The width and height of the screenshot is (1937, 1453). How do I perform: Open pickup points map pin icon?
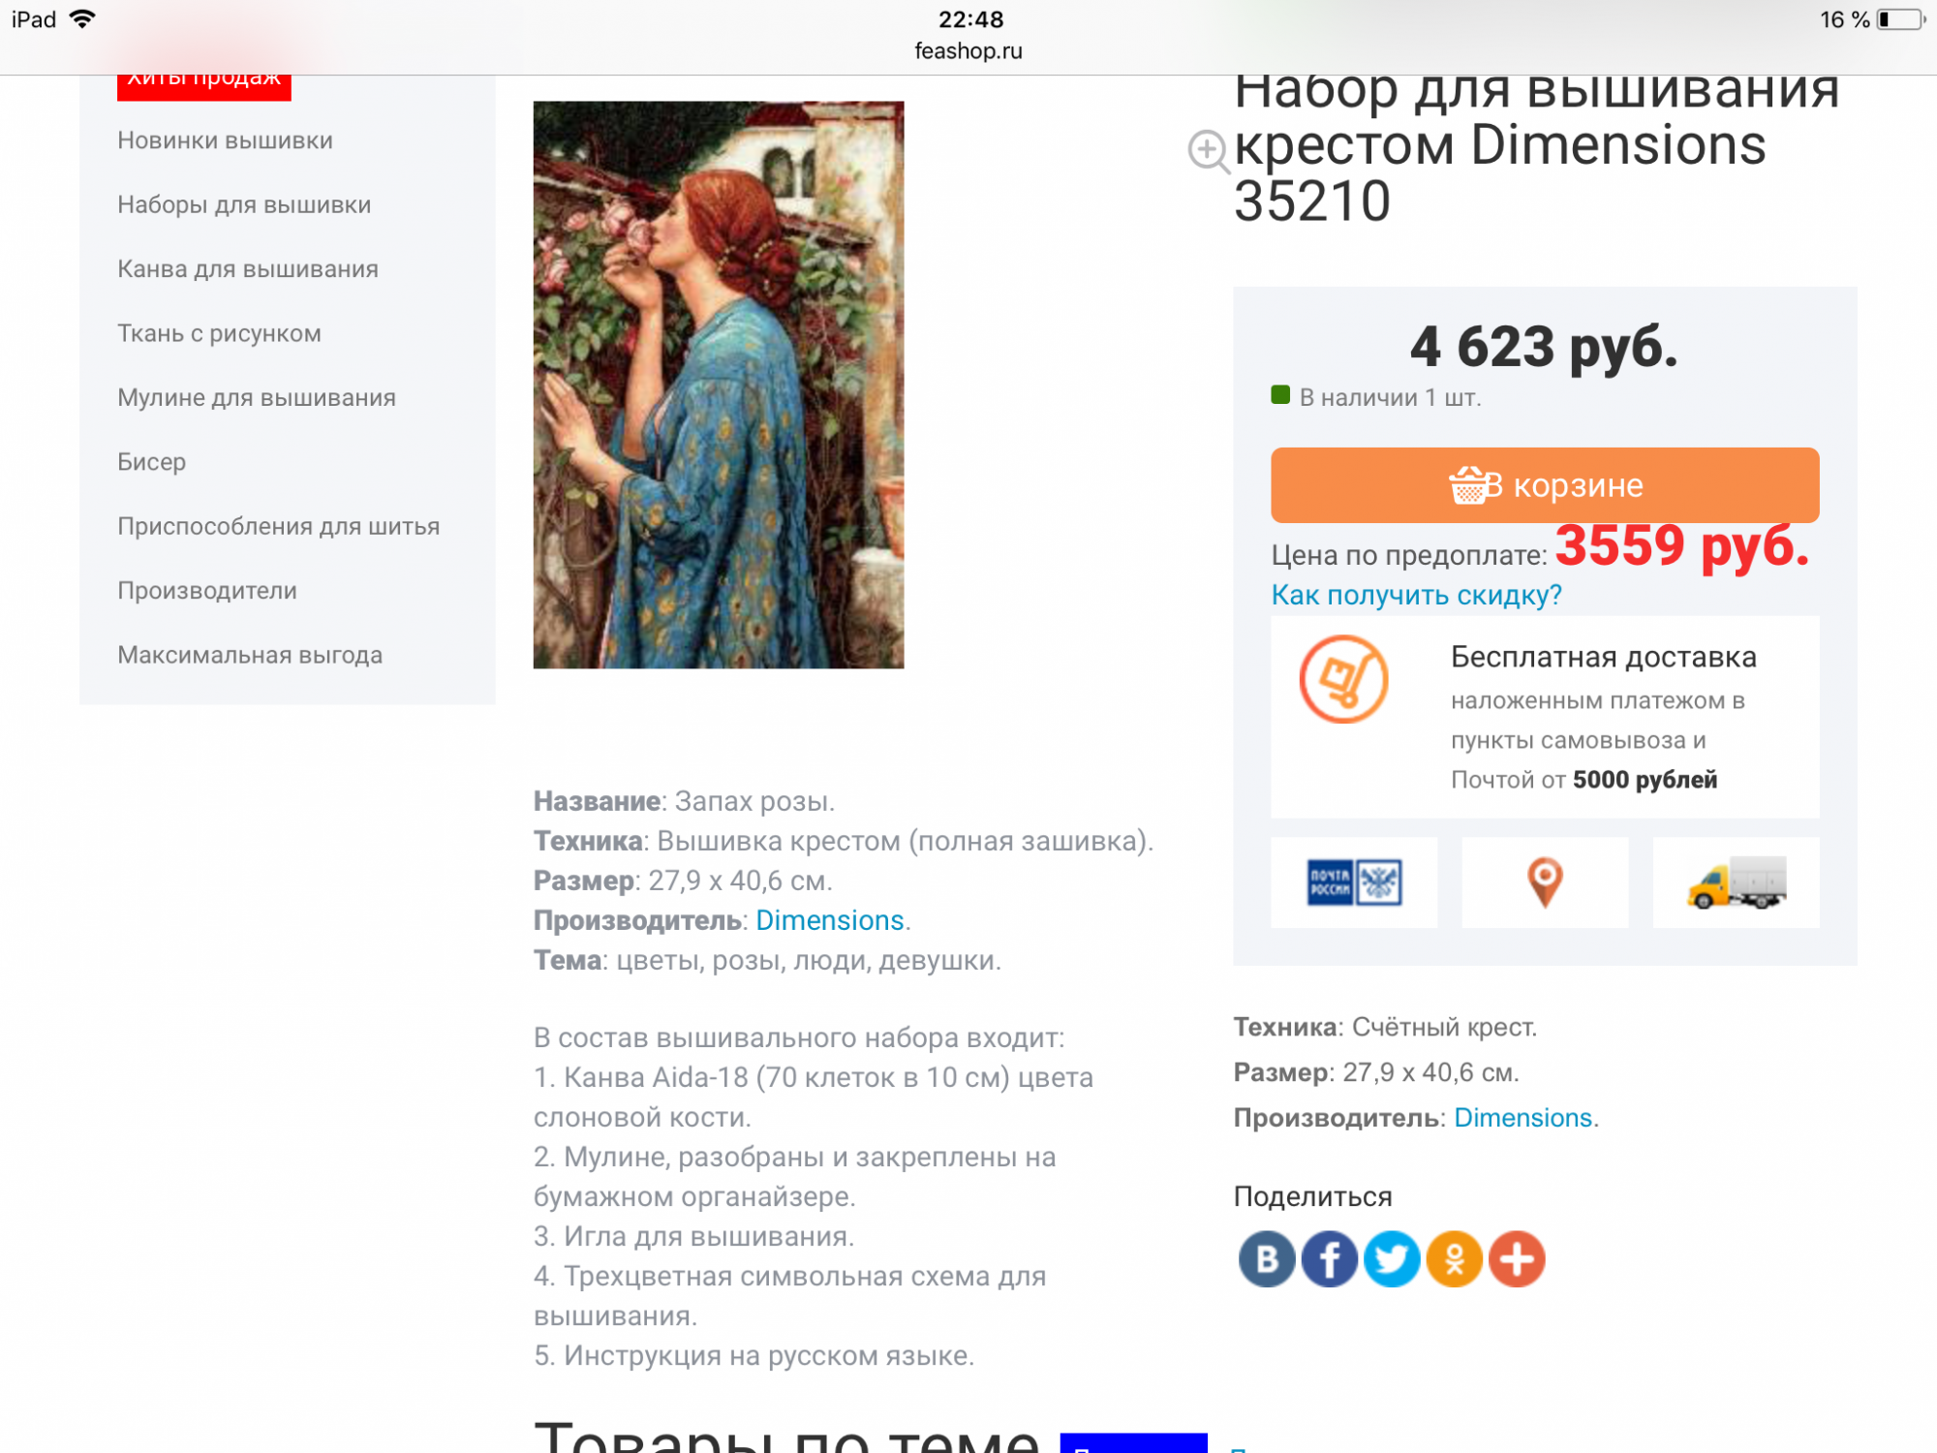coord(1545,881)
